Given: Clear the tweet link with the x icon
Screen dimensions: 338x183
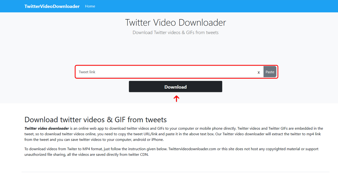Looking at the screenshot, I should (259, 72).
